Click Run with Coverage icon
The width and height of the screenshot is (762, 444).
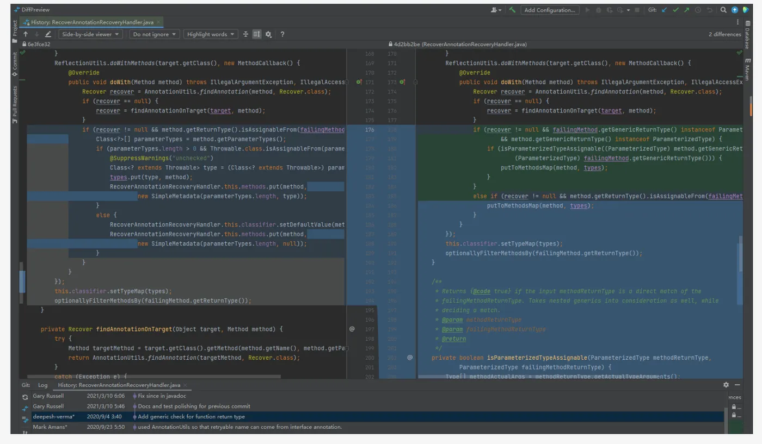610,10
